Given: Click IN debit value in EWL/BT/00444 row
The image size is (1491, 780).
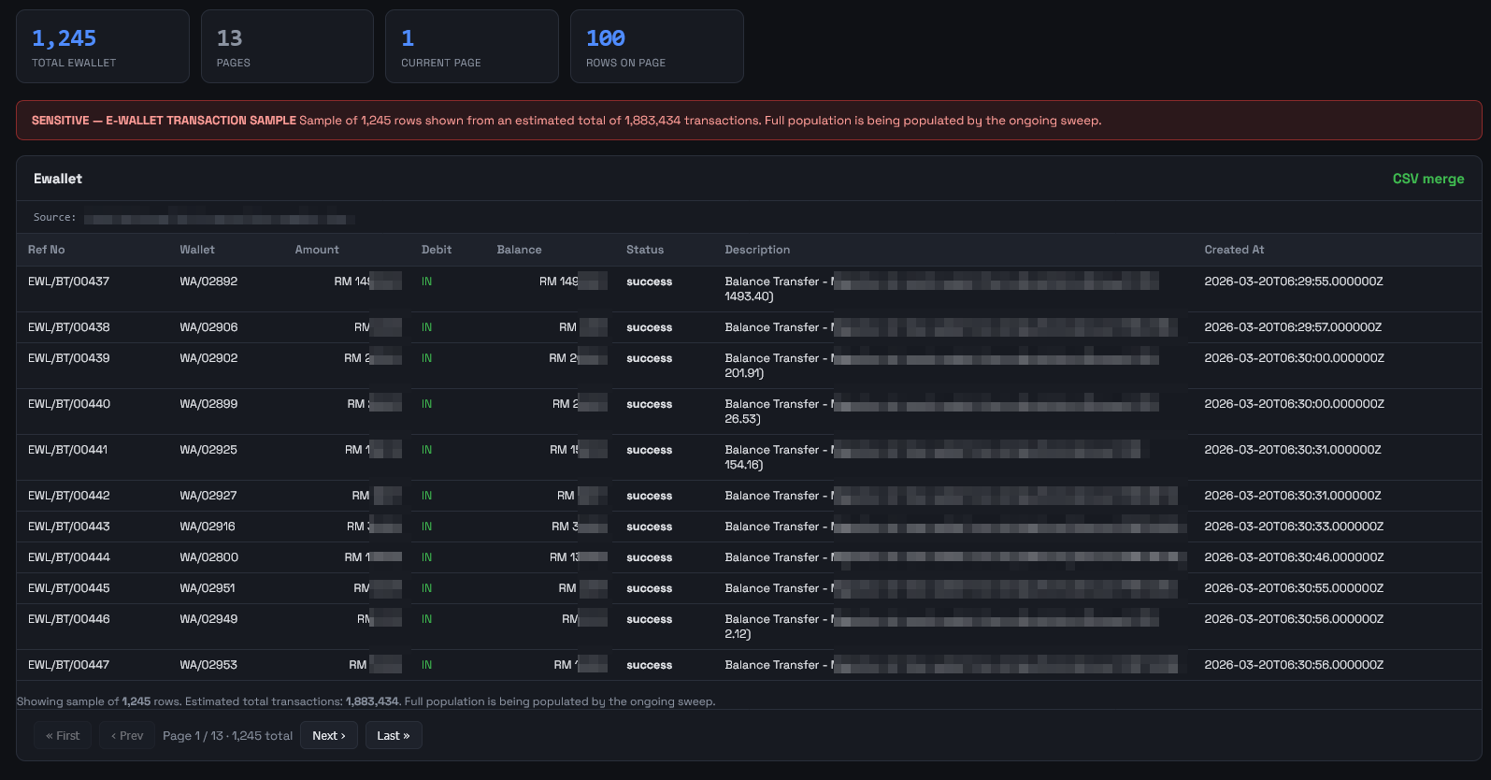Looking at the screenshot, I should tap(426, 557).
